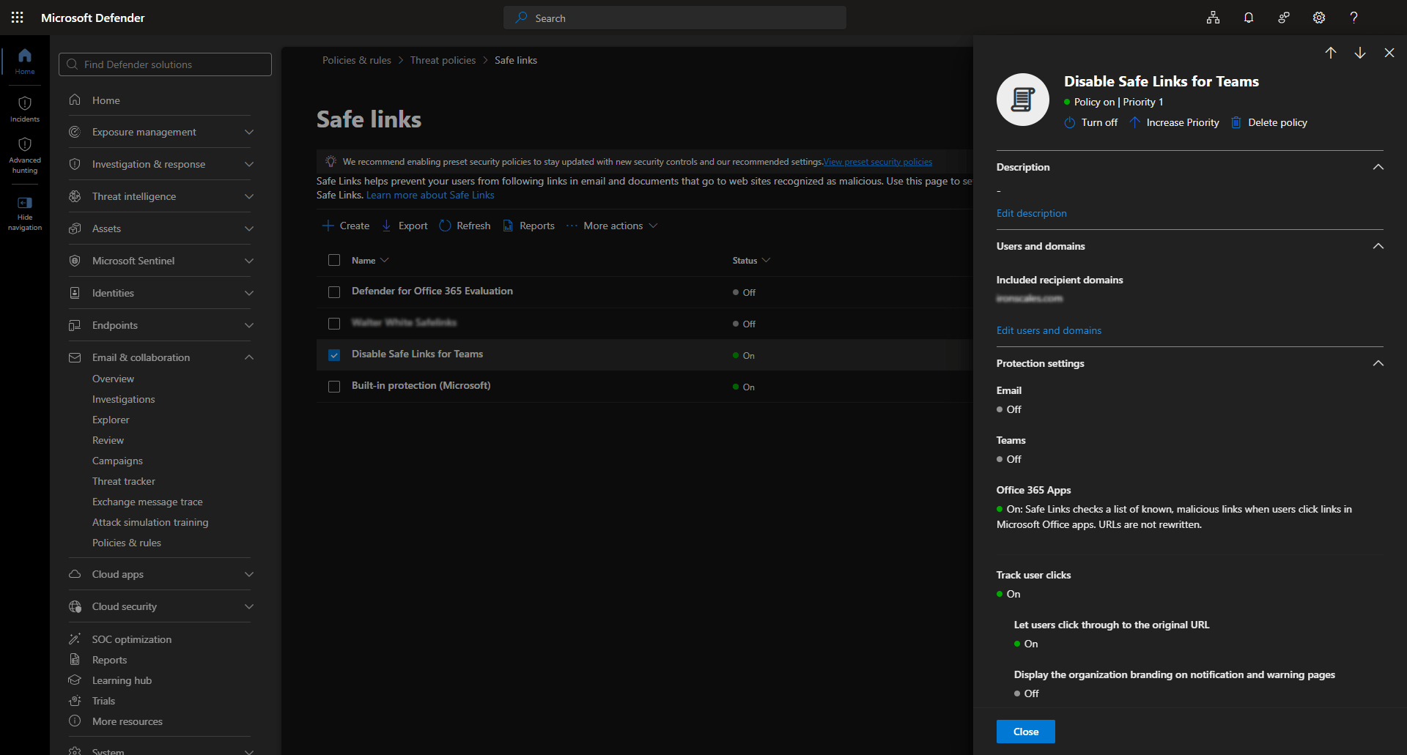The height and width of the screenshot is (755, 1407).
Task: Open Advanced hunting in left rail
Action: coord(25,155)
